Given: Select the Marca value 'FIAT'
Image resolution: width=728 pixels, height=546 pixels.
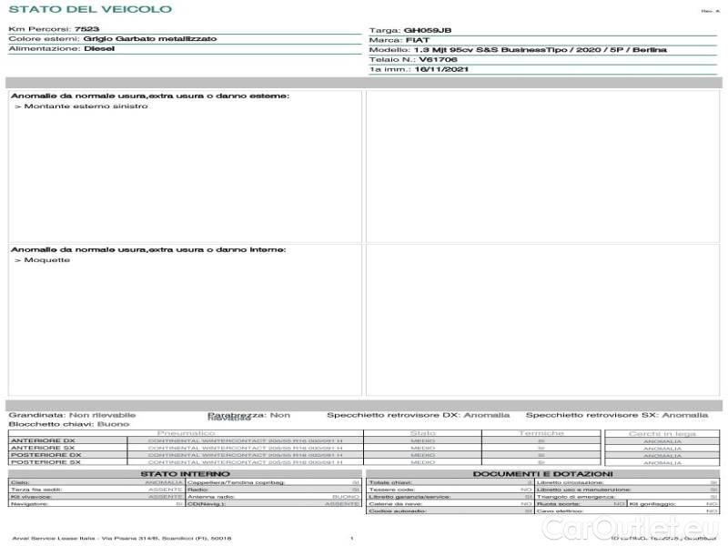Looking at the screenshot, I should point(418,40).
